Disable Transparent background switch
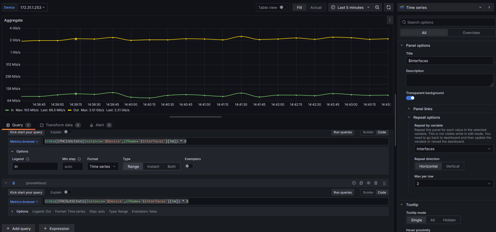The width and height of the screenshot is (496, 232). pyautogui.click(x=410, y=98)
